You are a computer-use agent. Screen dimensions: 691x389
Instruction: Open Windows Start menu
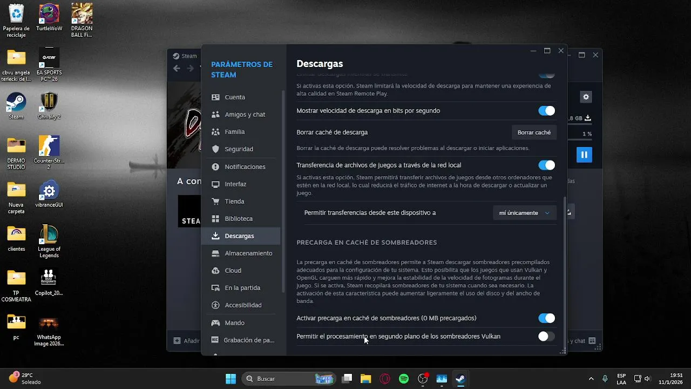click(231, 379)
